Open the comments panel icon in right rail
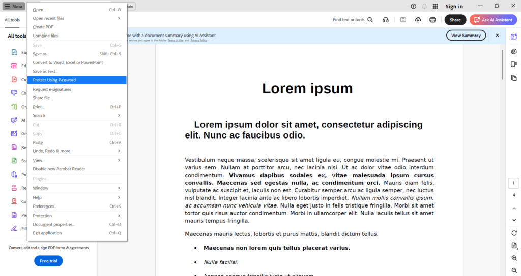521x276 pixels. coord(514,51)
